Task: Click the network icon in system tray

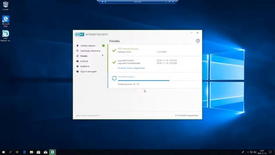Action: tap(251, 152)
